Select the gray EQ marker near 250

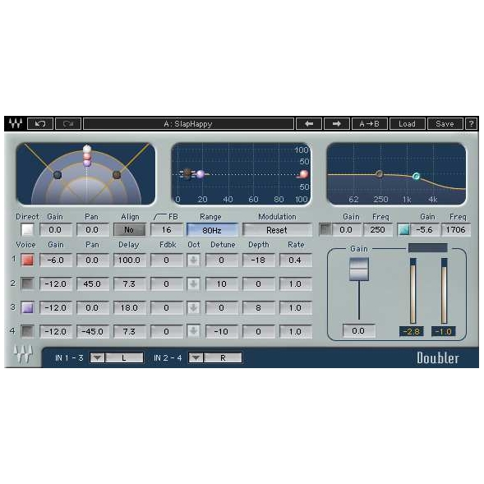(x=380, y=174)
